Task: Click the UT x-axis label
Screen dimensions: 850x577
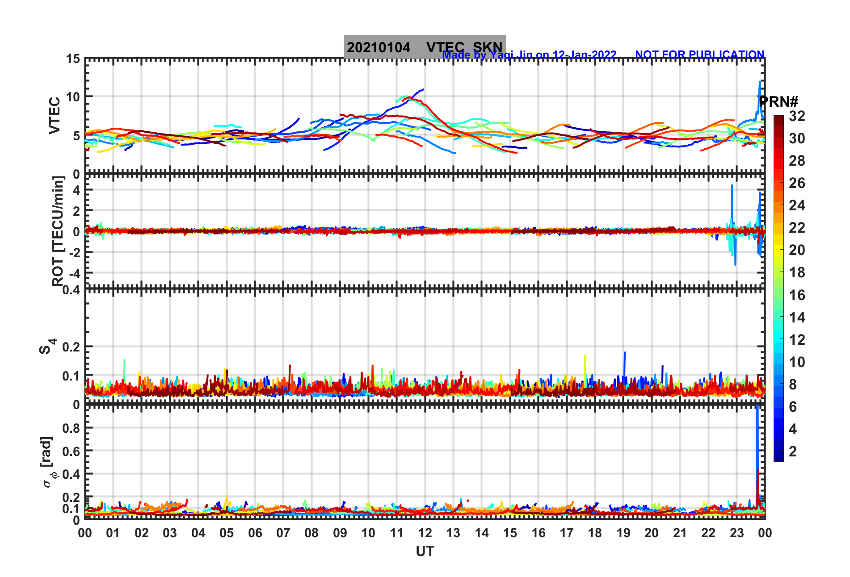Action: coord(425,552)
